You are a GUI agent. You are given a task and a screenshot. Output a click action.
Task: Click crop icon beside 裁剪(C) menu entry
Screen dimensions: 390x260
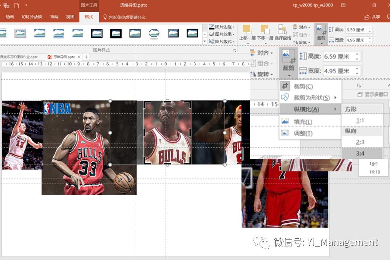285,86
